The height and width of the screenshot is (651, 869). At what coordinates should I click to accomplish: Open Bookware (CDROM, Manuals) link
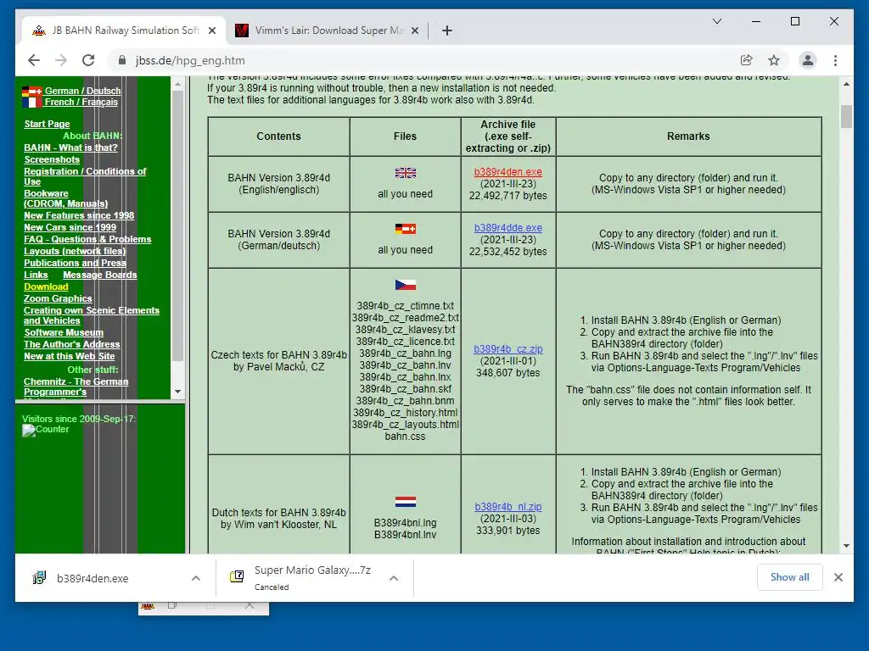pyautogui.click(x=65, y=198)
